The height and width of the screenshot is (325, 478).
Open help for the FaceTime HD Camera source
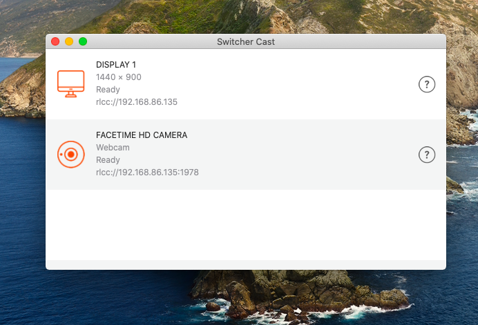point(426,155)
